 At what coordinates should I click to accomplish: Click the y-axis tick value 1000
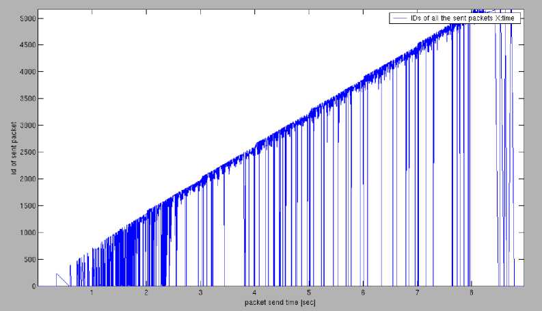[x=27, y=232]
